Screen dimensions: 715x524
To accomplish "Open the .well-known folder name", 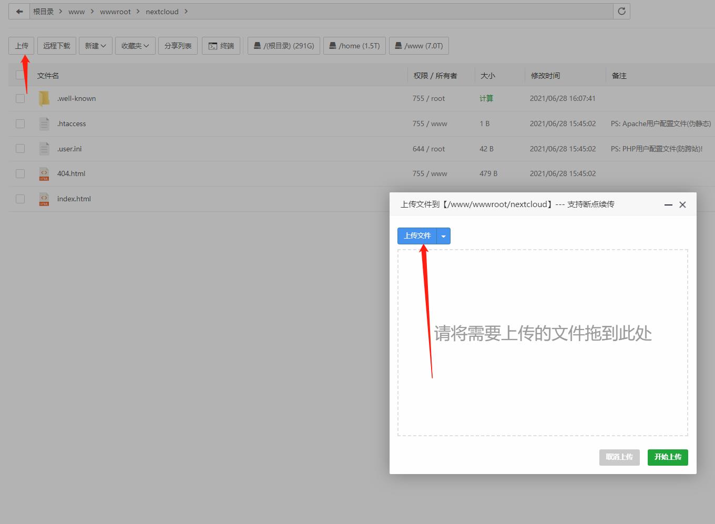I will (x=76, y=98).
